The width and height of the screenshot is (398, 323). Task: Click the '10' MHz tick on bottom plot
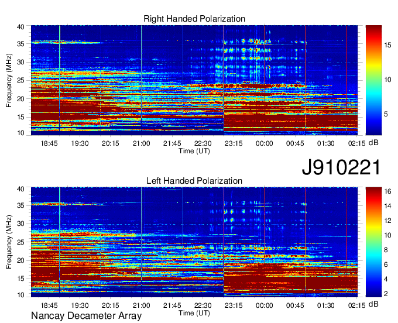tap(20, 295)
